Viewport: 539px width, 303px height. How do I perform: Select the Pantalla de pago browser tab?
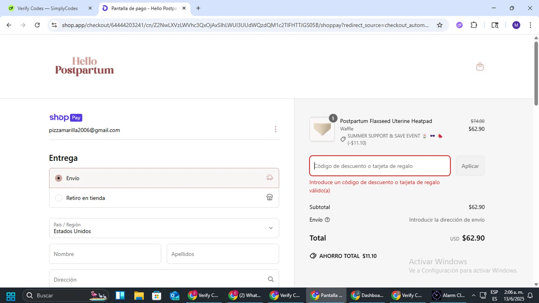pos(144,8)
